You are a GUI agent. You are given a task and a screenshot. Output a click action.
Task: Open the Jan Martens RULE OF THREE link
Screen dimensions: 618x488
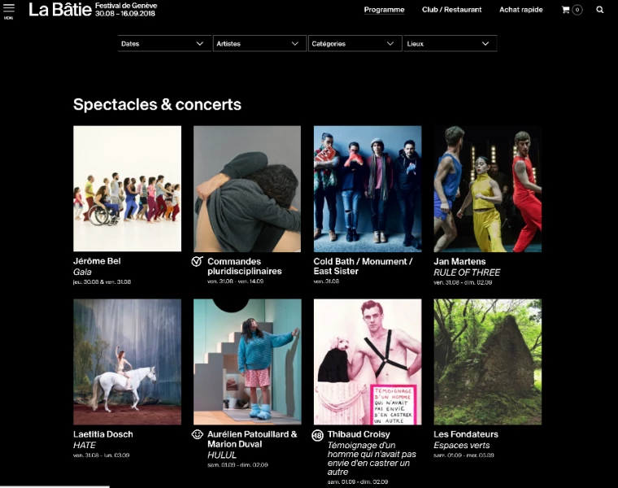pyautogui.click(x=467, y=267)
